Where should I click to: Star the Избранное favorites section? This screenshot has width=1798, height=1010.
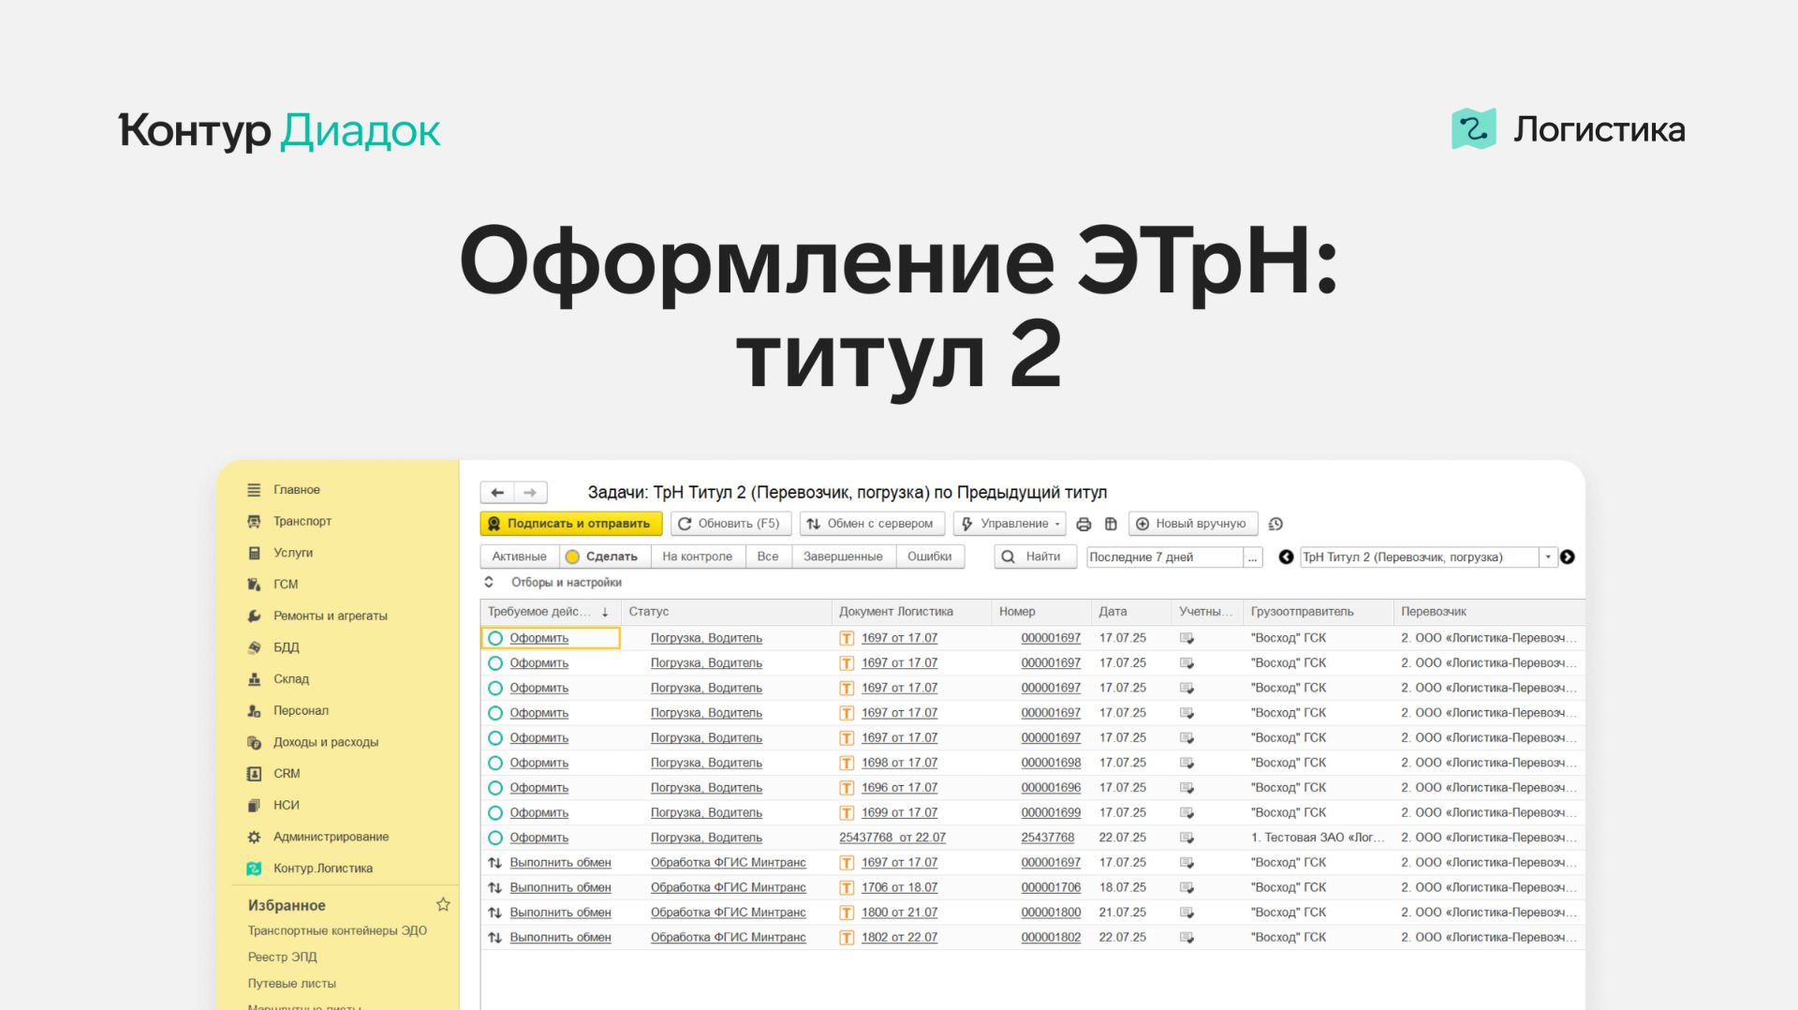click(x=443, y=904)
